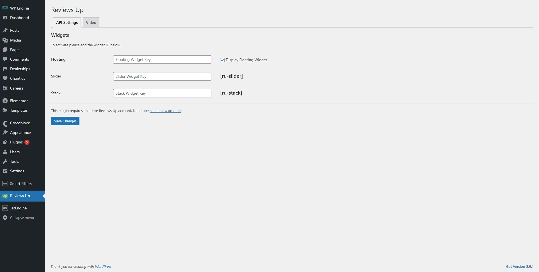Open the JetEngine menu item
Screen dimensions: 539x272
click(x=22, y=208)
